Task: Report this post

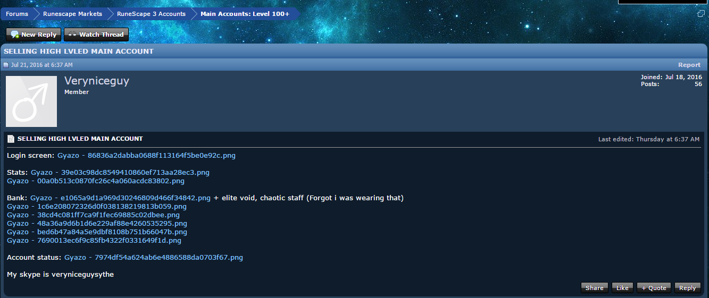Action: pos(689,65)
